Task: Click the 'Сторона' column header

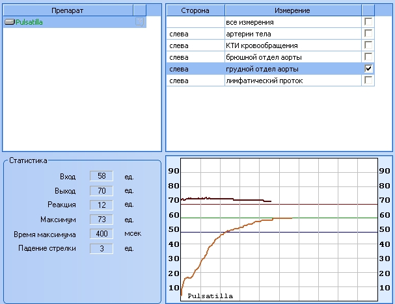Action: coord(195,10)
